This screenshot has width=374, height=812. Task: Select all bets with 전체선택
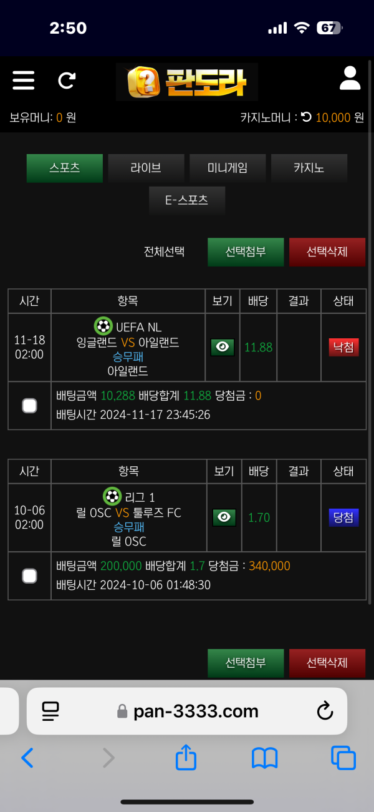[164, 252]
